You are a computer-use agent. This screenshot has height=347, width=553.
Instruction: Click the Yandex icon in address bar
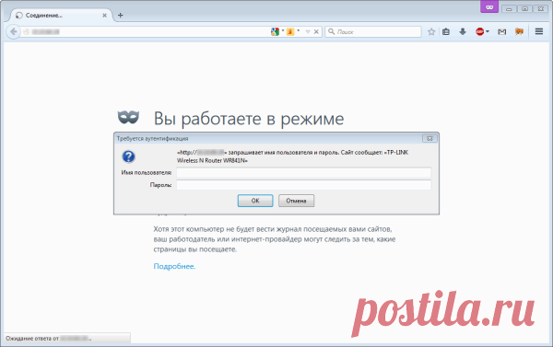click(x=290, y=31)
